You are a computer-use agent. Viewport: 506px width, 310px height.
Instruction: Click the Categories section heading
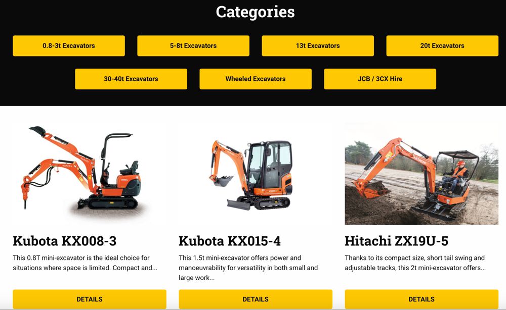(255, 12)
